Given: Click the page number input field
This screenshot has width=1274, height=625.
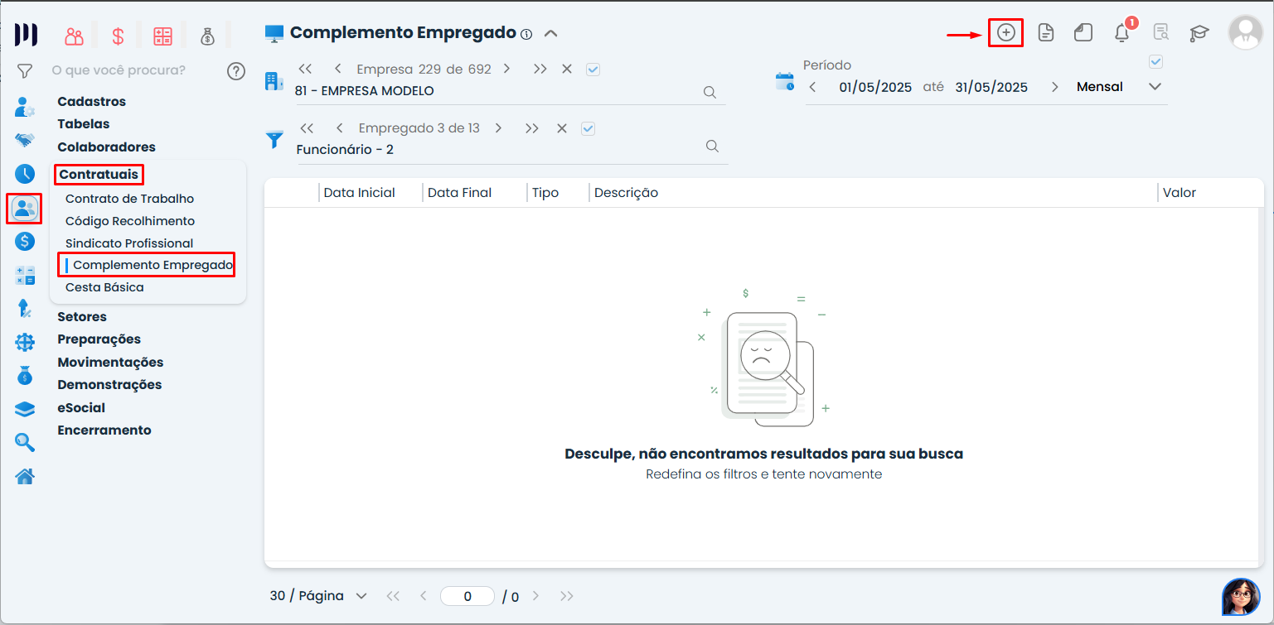Looking at the screenshot, I should [467, 596].
